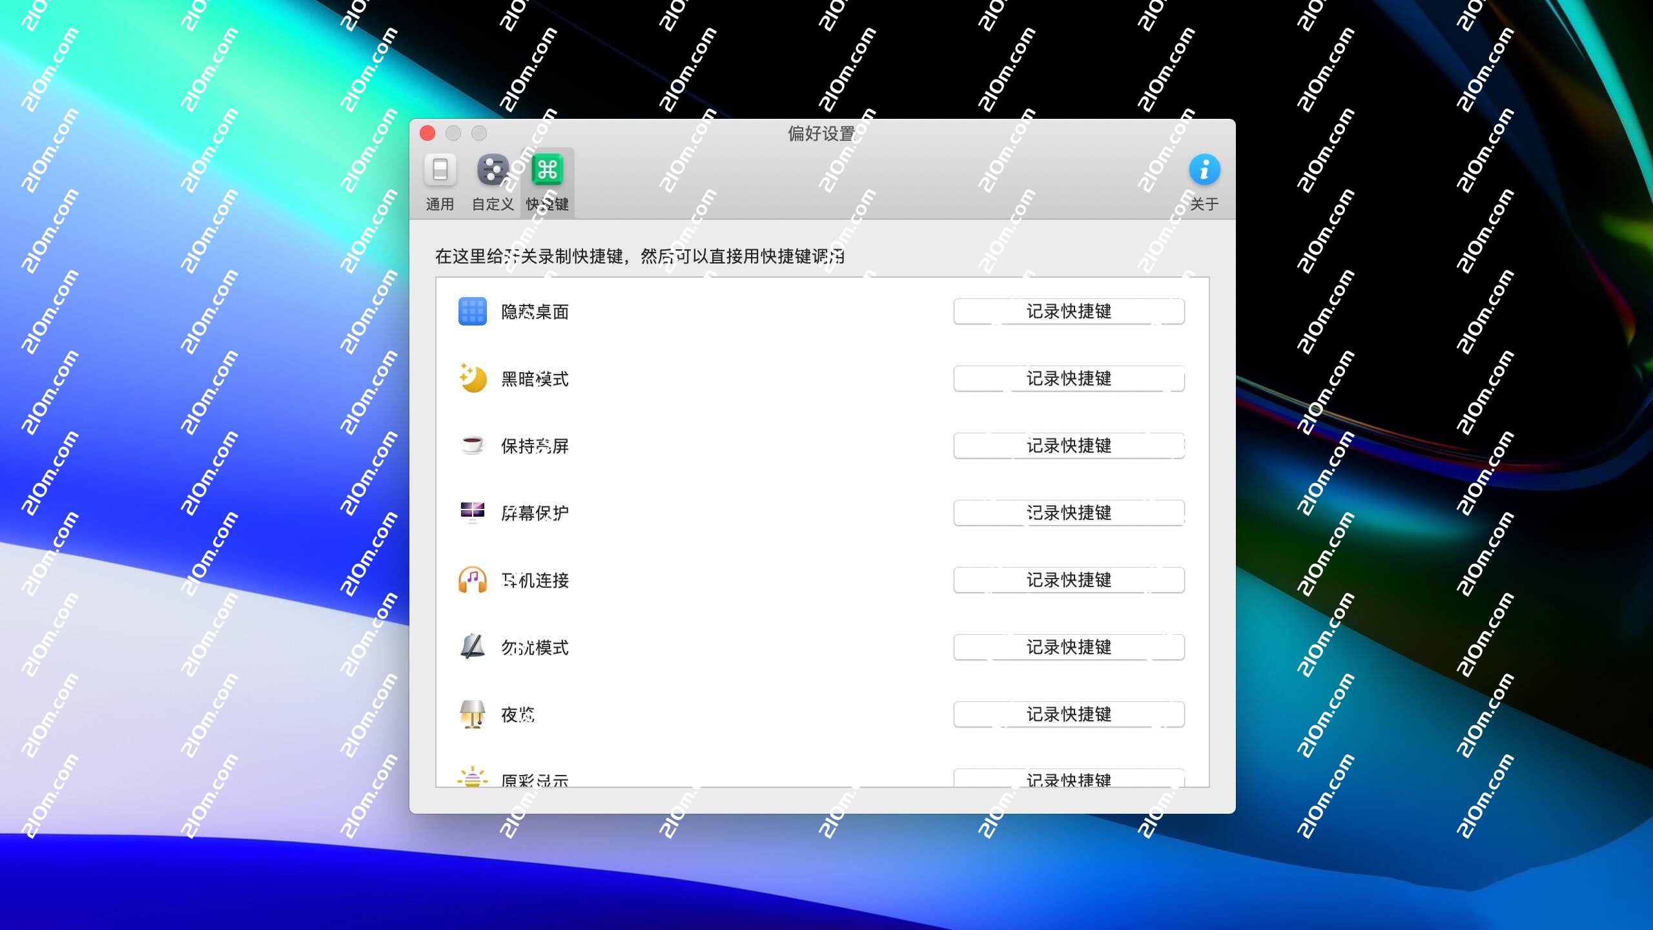
Task: Record shortcut for 夜览
Action: (x=1069, y=714)
